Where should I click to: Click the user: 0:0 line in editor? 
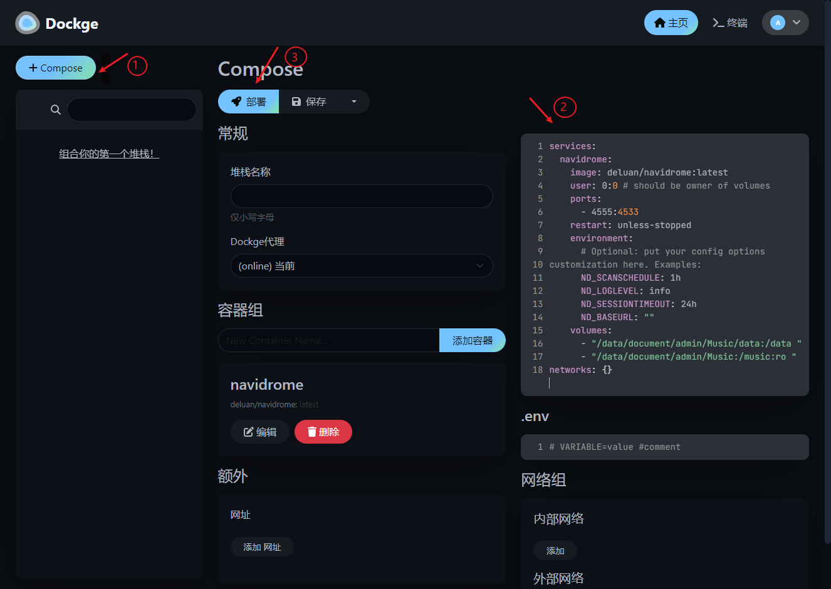click(x=670, y=185)
